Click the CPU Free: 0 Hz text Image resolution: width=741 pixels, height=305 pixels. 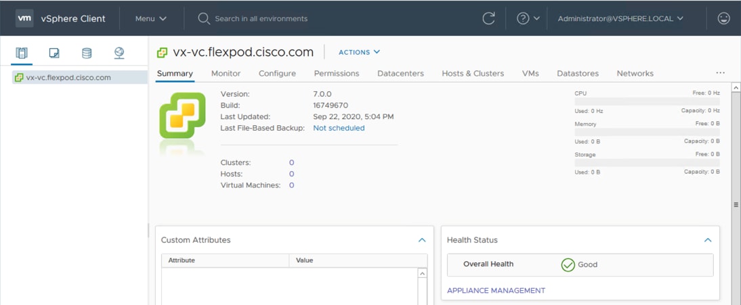pyautogui.click(x=706, y=93)
